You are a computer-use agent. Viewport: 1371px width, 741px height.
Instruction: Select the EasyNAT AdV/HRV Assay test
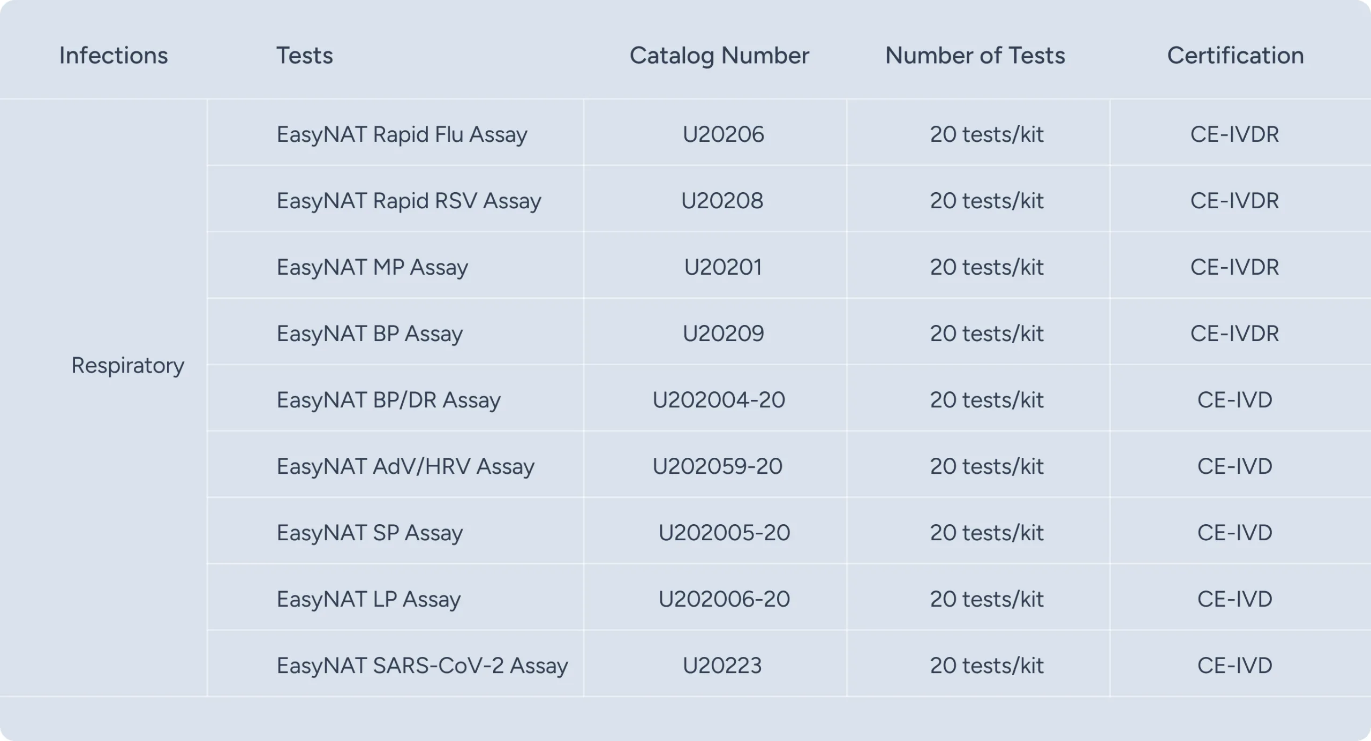[x=405, y=466]
